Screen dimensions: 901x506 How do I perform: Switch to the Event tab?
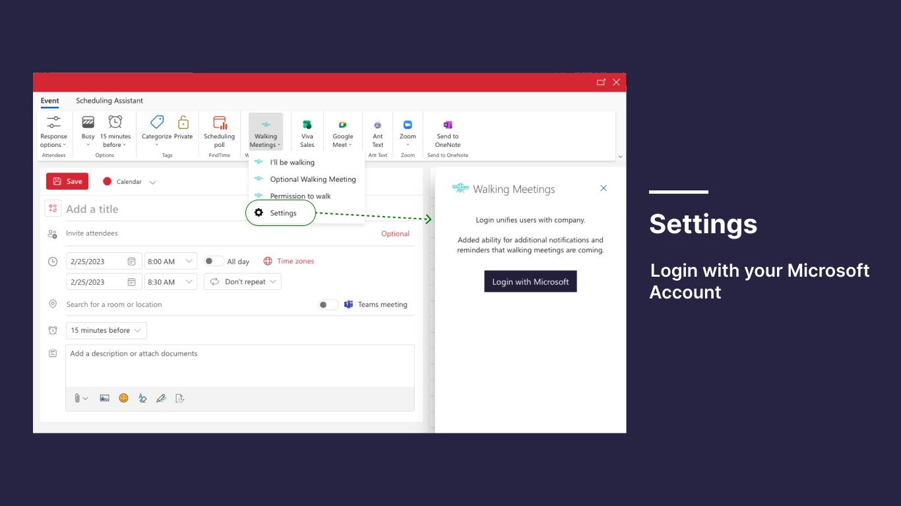[x=50, y=101]
